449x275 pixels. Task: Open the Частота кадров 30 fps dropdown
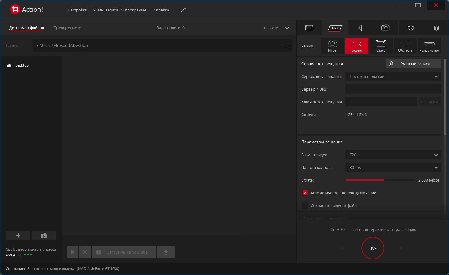click(393, 167)
